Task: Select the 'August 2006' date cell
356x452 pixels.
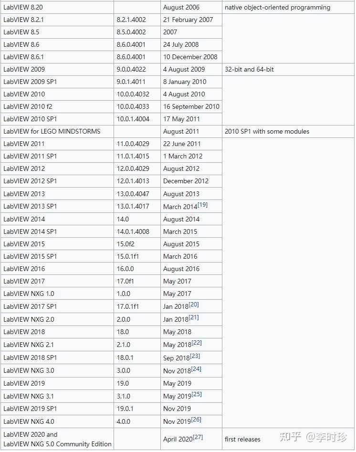Action: 191,7
